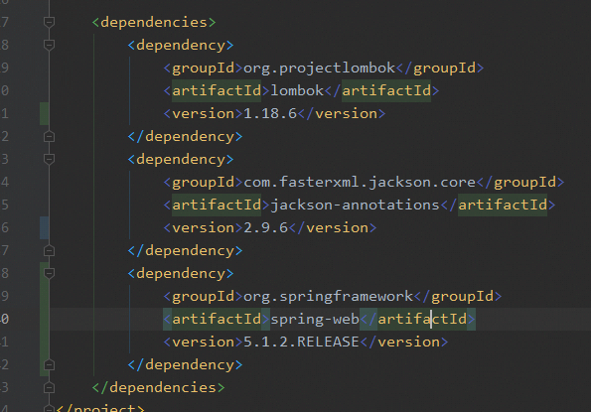
Task: Collapse the dependencies opening tag fold marker
Action: pos(49,22)
